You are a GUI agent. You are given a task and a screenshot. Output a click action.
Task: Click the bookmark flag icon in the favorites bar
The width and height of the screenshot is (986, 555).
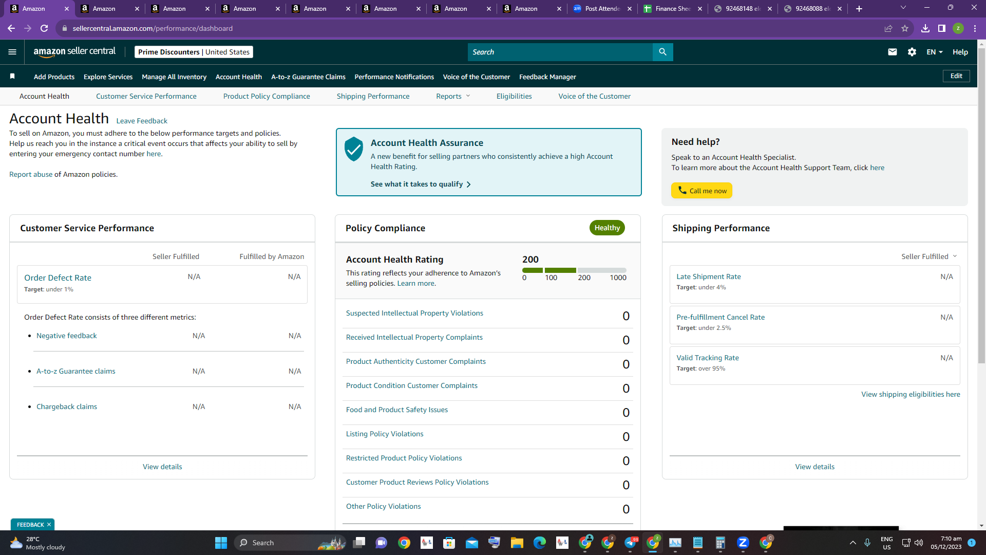(12, 77)
